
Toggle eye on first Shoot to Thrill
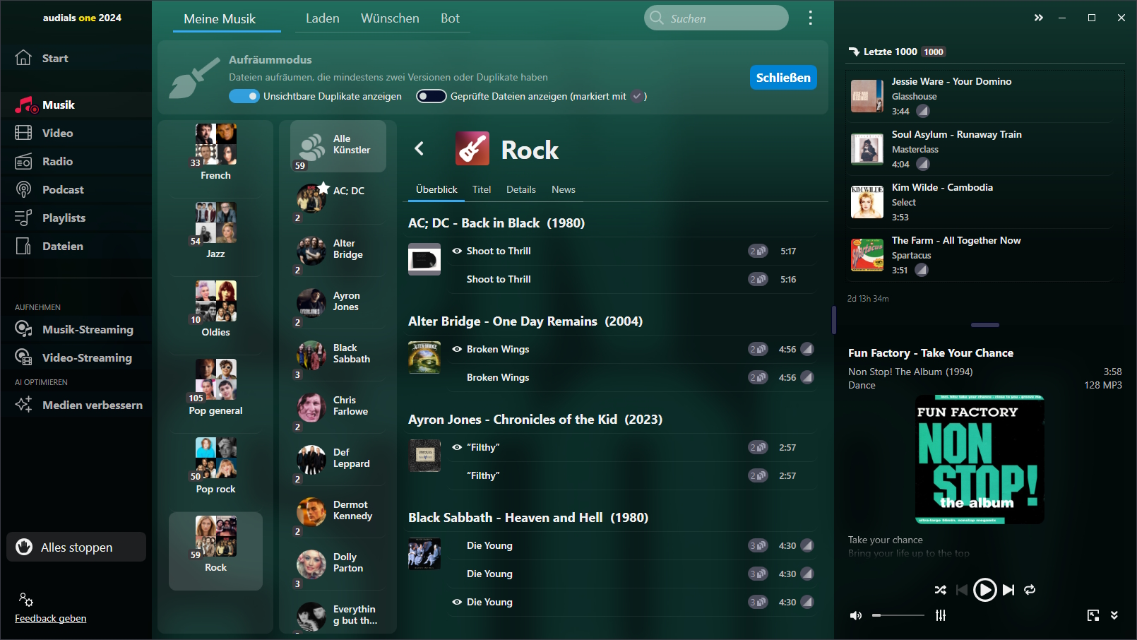[457, 251]
